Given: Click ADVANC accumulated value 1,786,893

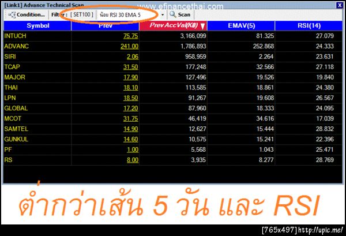Looking at the screenshot, I should (193, 46).
